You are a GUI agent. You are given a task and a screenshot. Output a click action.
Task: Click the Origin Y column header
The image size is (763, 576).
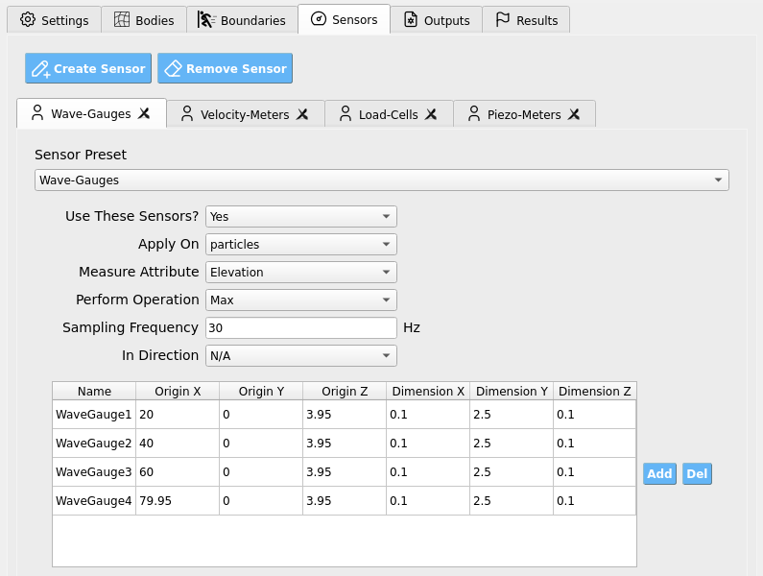pyautogui.click(x=261, y=391)
